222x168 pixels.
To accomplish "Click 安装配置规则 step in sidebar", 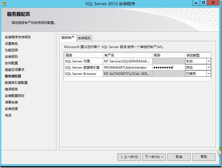I will 15,96.
